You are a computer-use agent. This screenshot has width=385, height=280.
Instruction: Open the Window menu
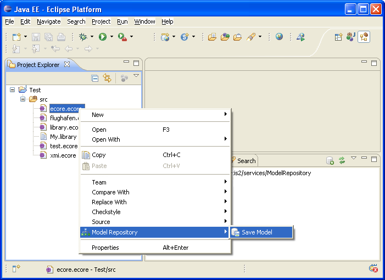click(144, 21)
